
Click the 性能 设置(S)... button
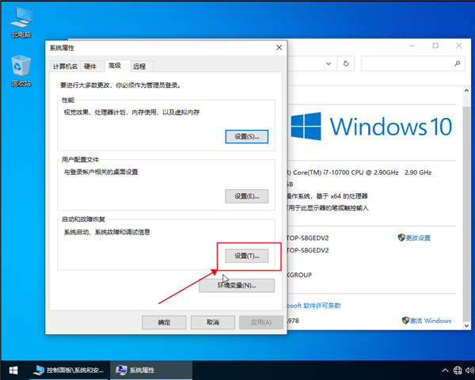(x=247, y=137)
